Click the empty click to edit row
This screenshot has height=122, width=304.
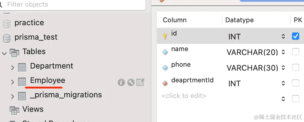(184, 96)
